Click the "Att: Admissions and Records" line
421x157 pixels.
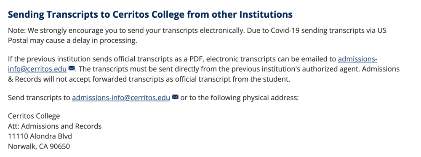pyautogui.click(x=55, y=126)
